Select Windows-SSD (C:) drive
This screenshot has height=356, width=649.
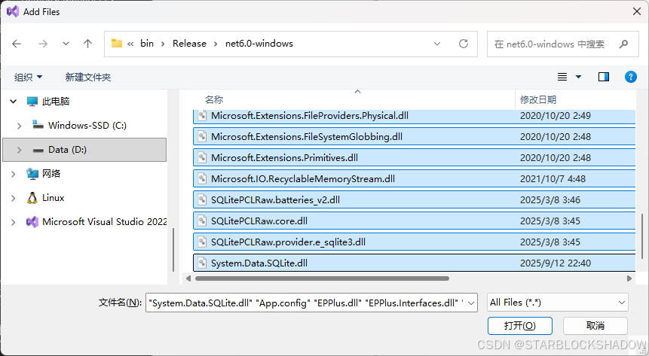[x=87, y=125]
